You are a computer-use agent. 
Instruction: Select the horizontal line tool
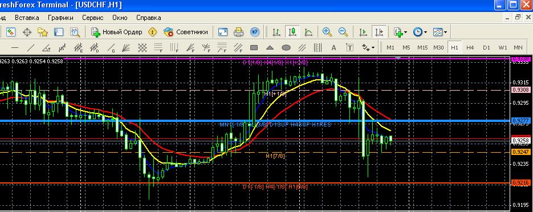click(x=15, y=47)
